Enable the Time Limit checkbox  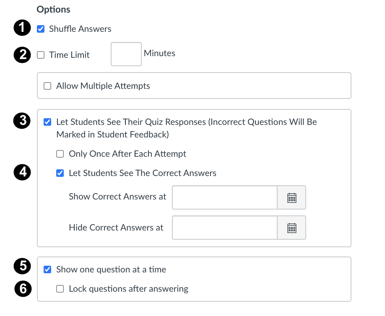[41, 55]
